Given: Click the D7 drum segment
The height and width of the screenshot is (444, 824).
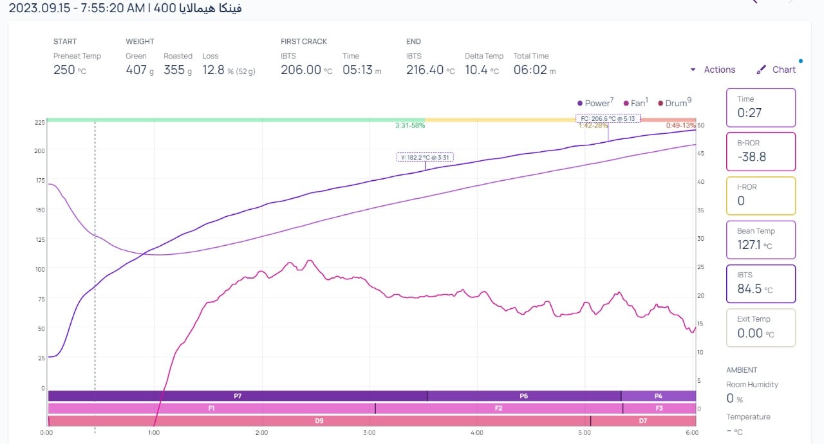Looking at the screenshot, I should click(x=642, y=421).
